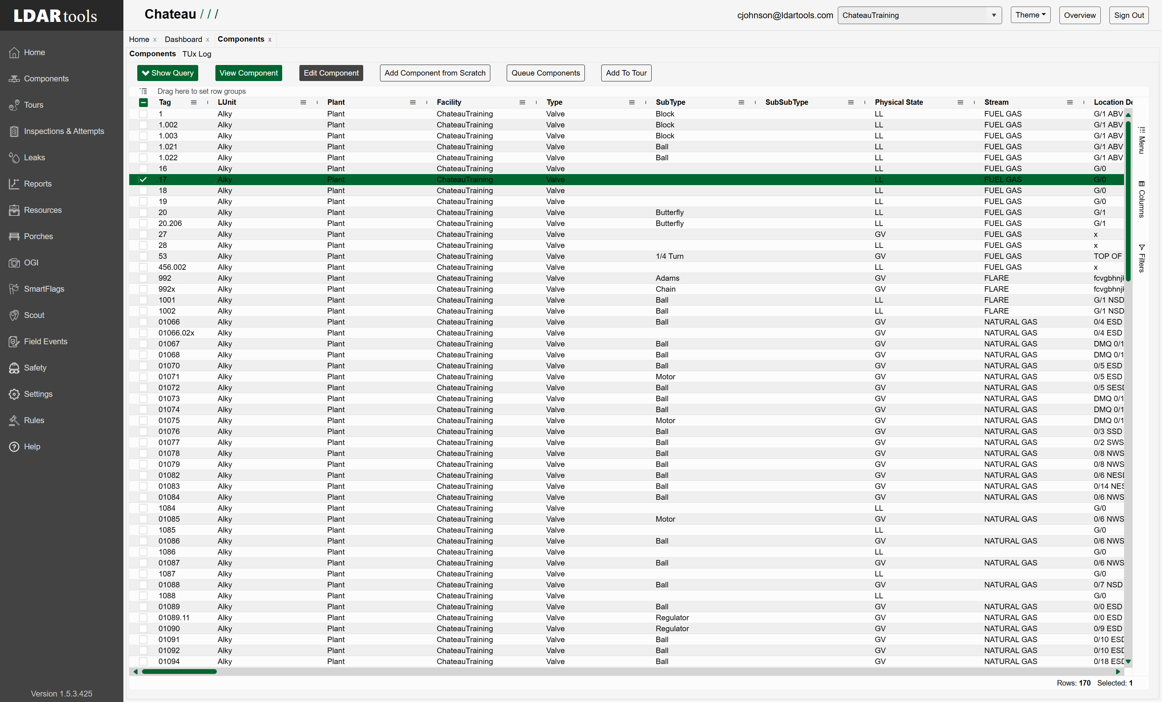Viewport: 1162px width, 702px height.
Task: Open the ChateauTraining facility dropdown
Action: (x=920, y=15)
